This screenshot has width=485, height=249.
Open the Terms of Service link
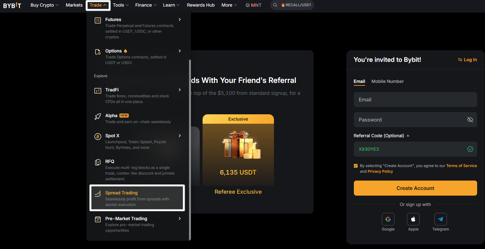461,166
